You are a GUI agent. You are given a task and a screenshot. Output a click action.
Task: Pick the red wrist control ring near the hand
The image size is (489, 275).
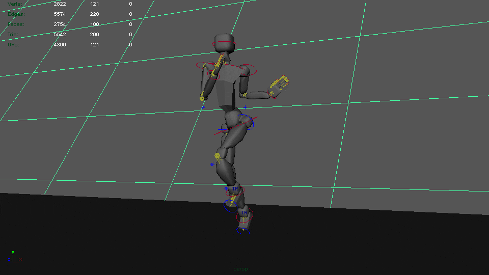click(270, 94)
